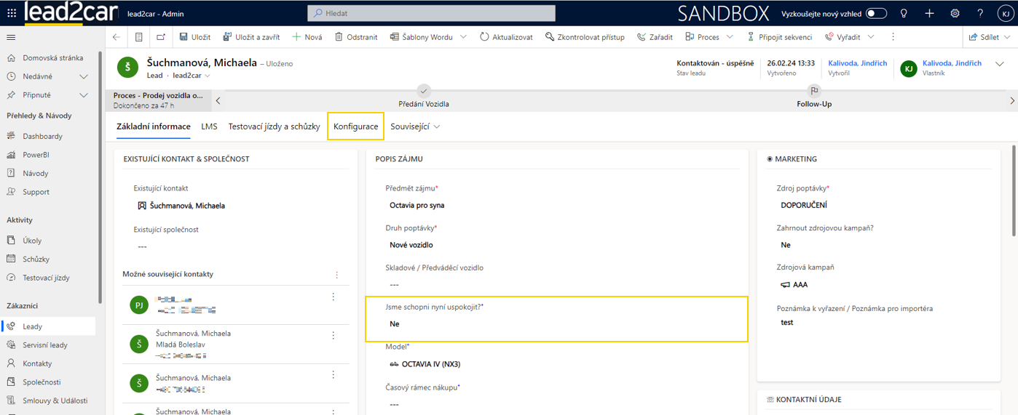Switch to the Konfigurace tab

tap(355, 126)
